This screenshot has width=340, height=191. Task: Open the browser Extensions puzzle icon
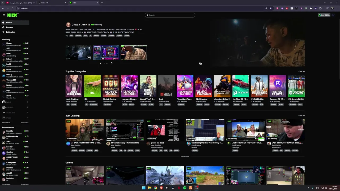tap(320, 8)
